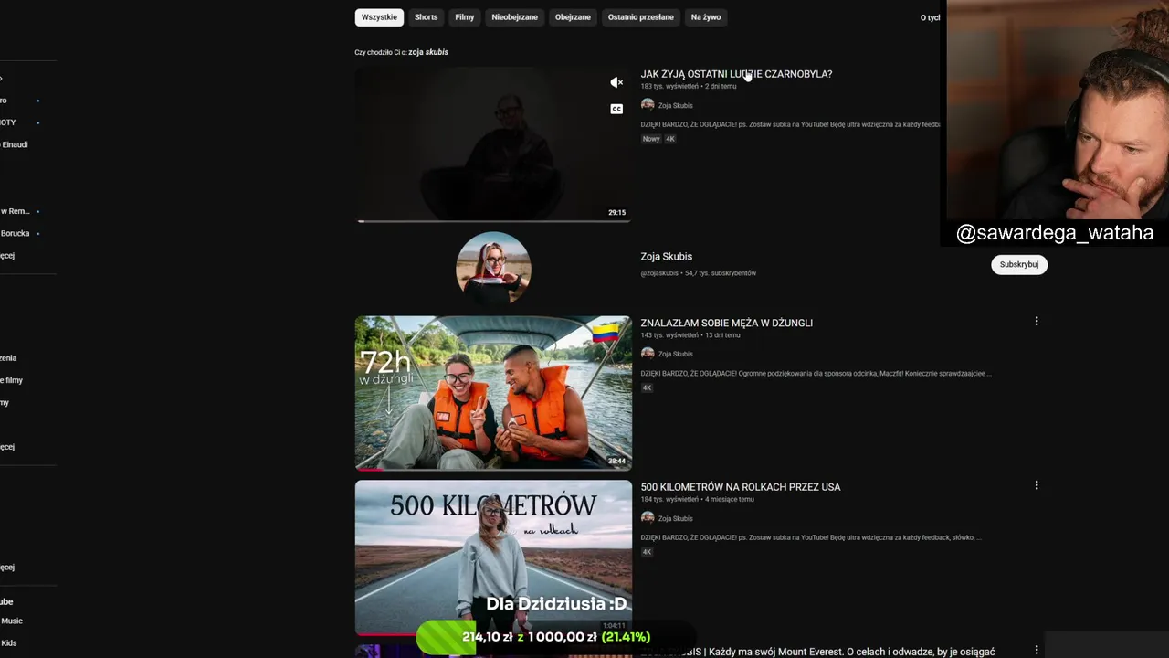The width and height of the screenshot is (1169, 658).
Task: Select the Shorts filter chip
Action: [x=426, y=17]
